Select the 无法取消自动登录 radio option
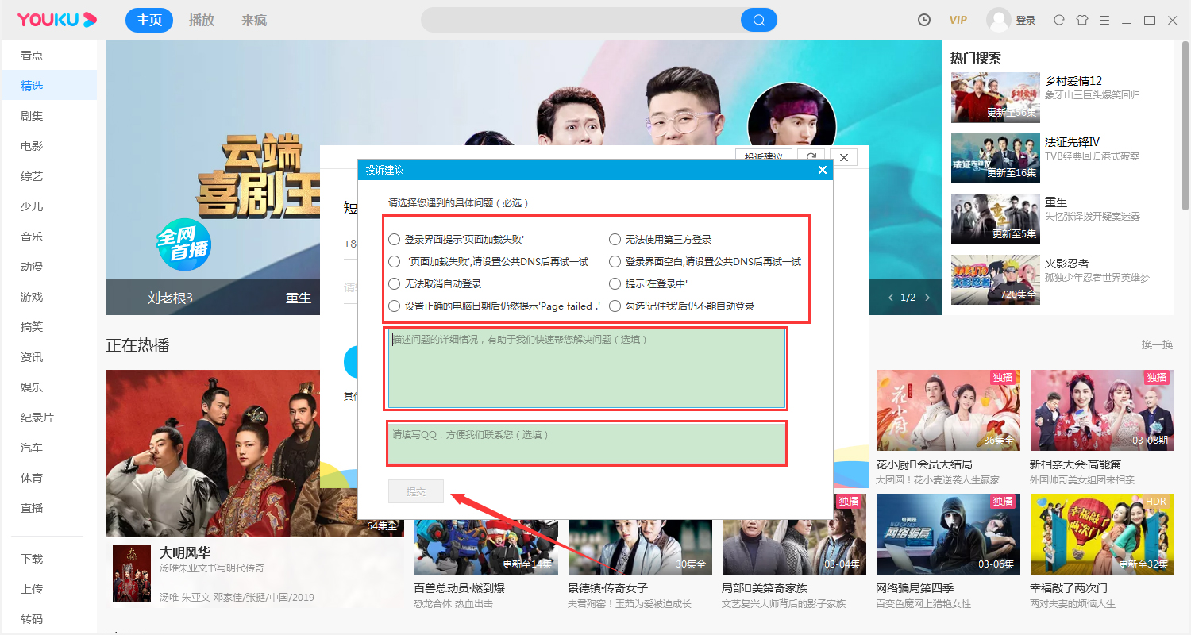 click(x=394, y=283)
